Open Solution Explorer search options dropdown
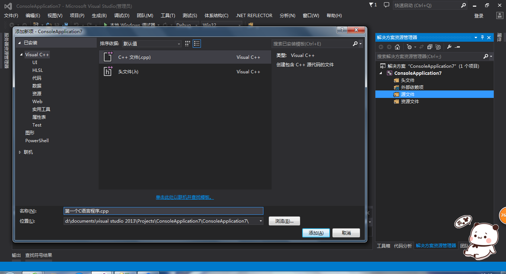Screen dimensions: 506x274 pyautogui.click(x=491, y=57)
